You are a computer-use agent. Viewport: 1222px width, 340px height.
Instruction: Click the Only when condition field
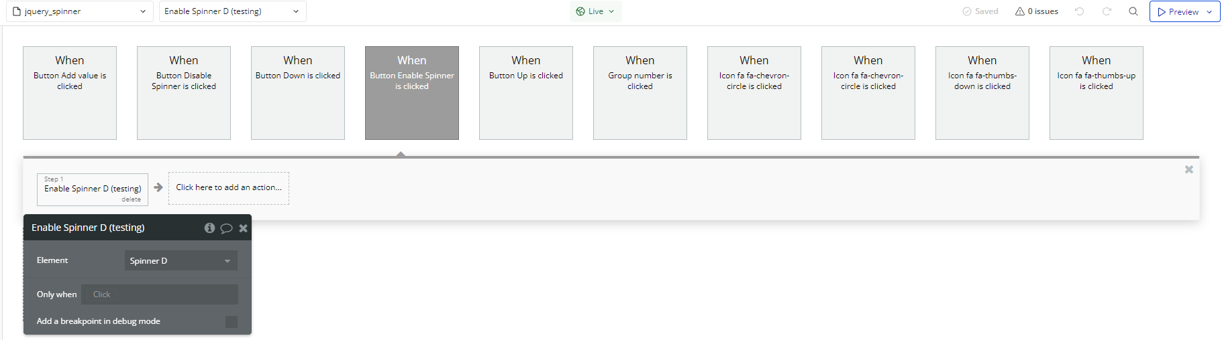pyautogui.click(x=160, y=294)
